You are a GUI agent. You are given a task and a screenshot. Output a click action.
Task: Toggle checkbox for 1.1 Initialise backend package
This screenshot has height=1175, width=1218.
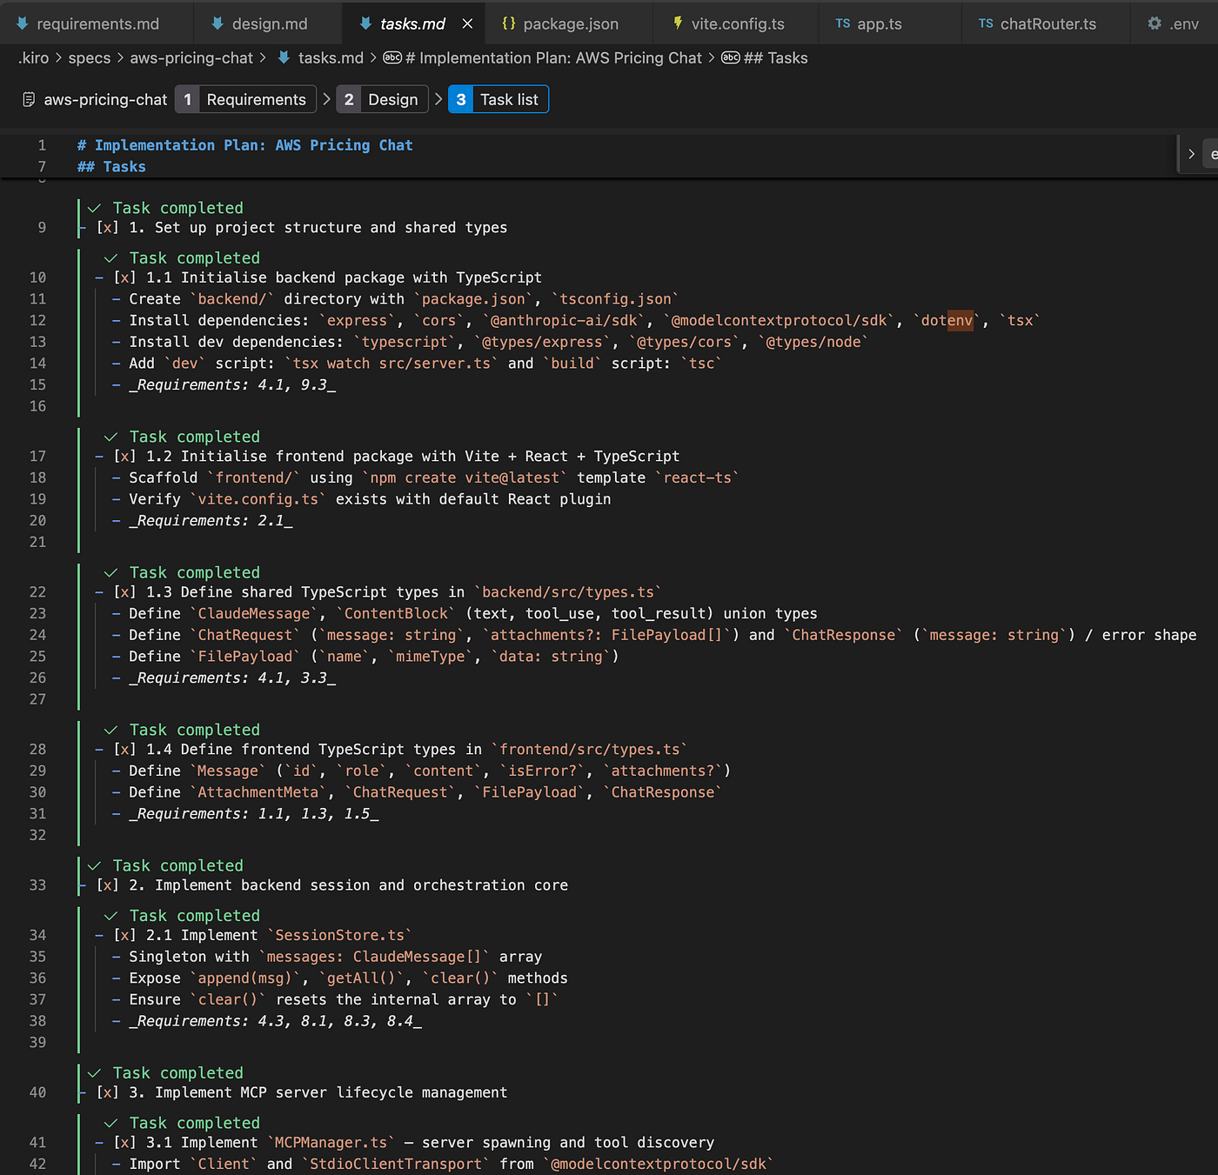(x=124, y=277)
